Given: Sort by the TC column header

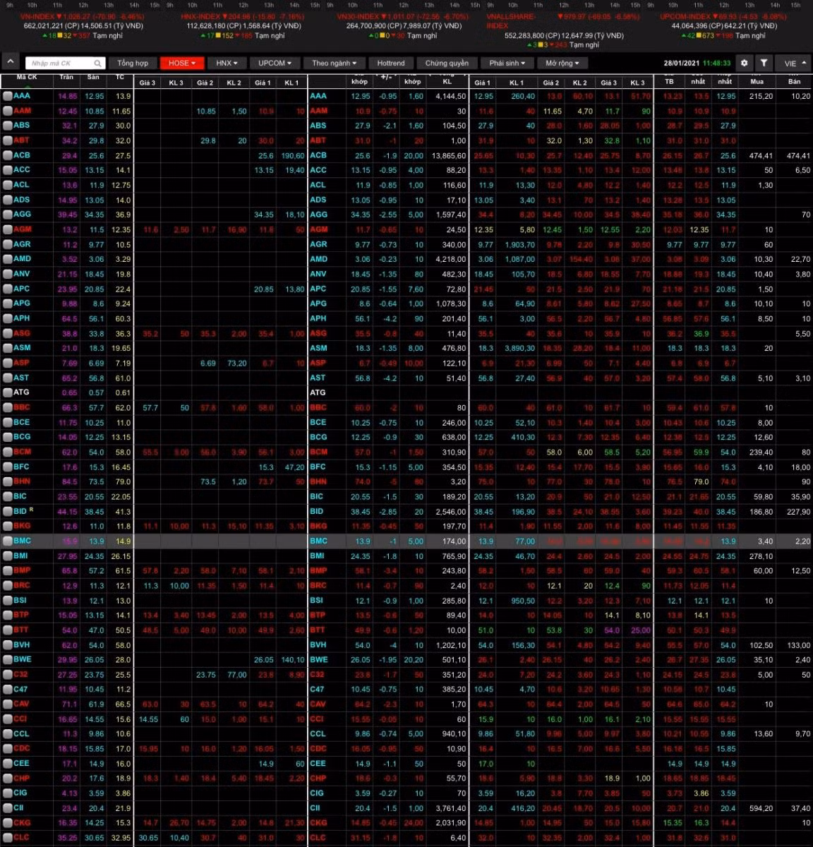Looking at the screenshot, I should 119,77.
